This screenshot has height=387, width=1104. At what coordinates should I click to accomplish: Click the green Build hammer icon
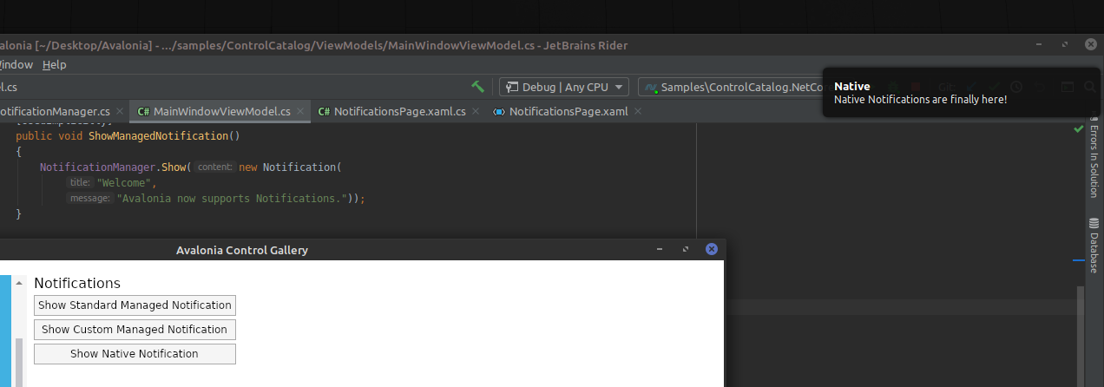click(x=478, y=87)
